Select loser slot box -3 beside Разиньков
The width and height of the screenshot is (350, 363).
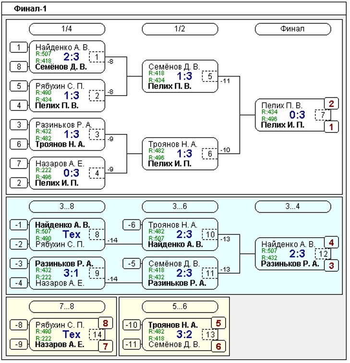click(19, 264)
